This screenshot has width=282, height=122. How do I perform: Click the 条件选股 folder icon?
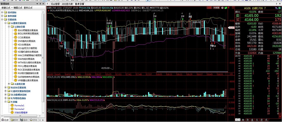pyautogui.click(x=5, y=16)
